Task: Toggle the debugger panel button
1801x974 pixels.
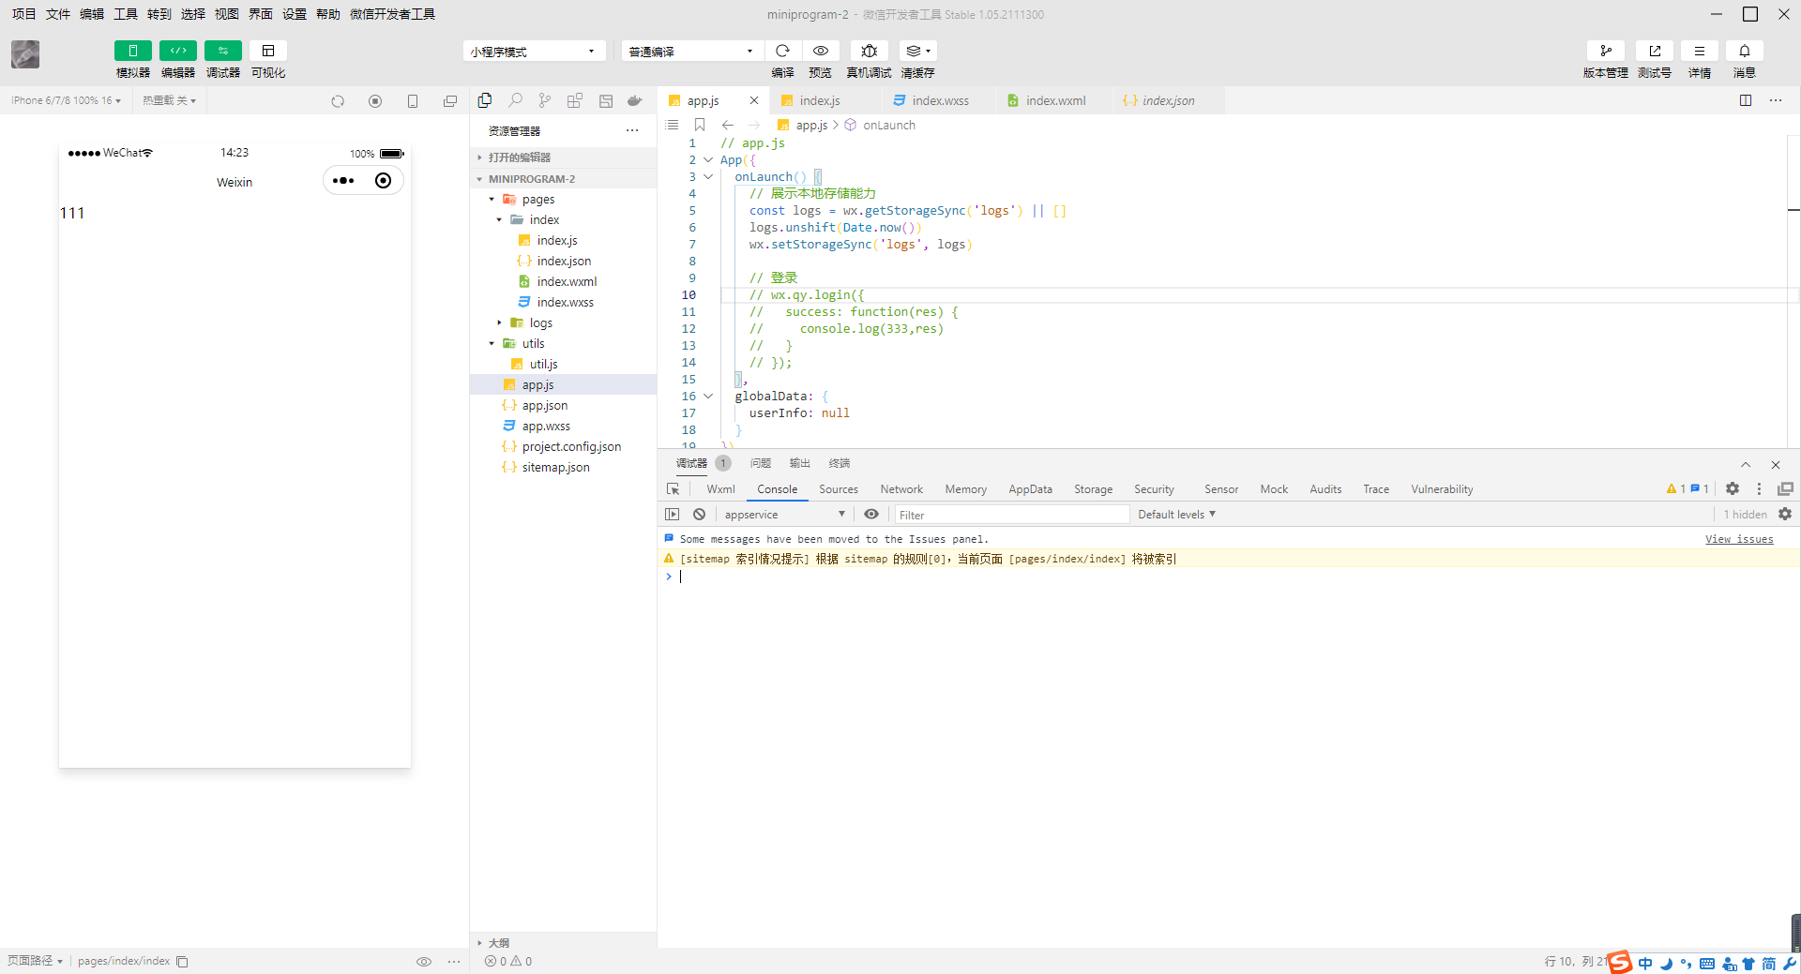Action: tap(222, 51)
